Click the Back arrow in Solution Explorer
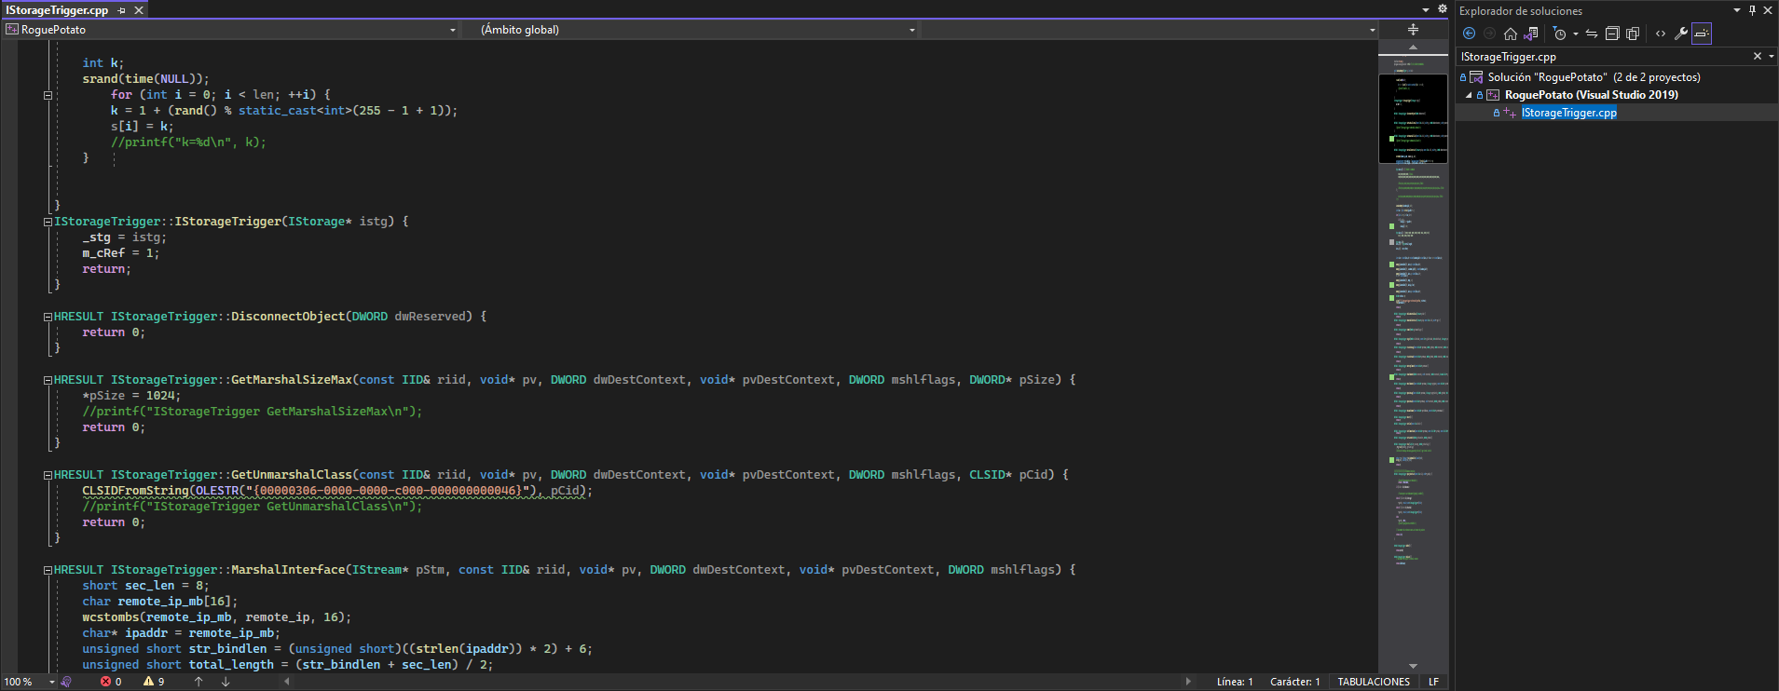The image size is (1779, 691). pyautogui.click(x=1470, y=34)
